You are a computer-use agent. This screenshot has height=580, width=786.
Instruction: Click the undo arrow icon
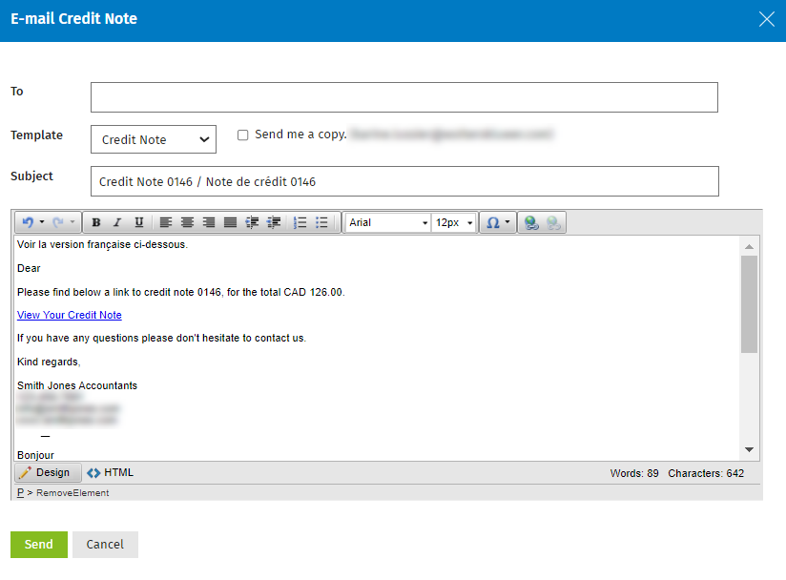(x=28, y=222)
